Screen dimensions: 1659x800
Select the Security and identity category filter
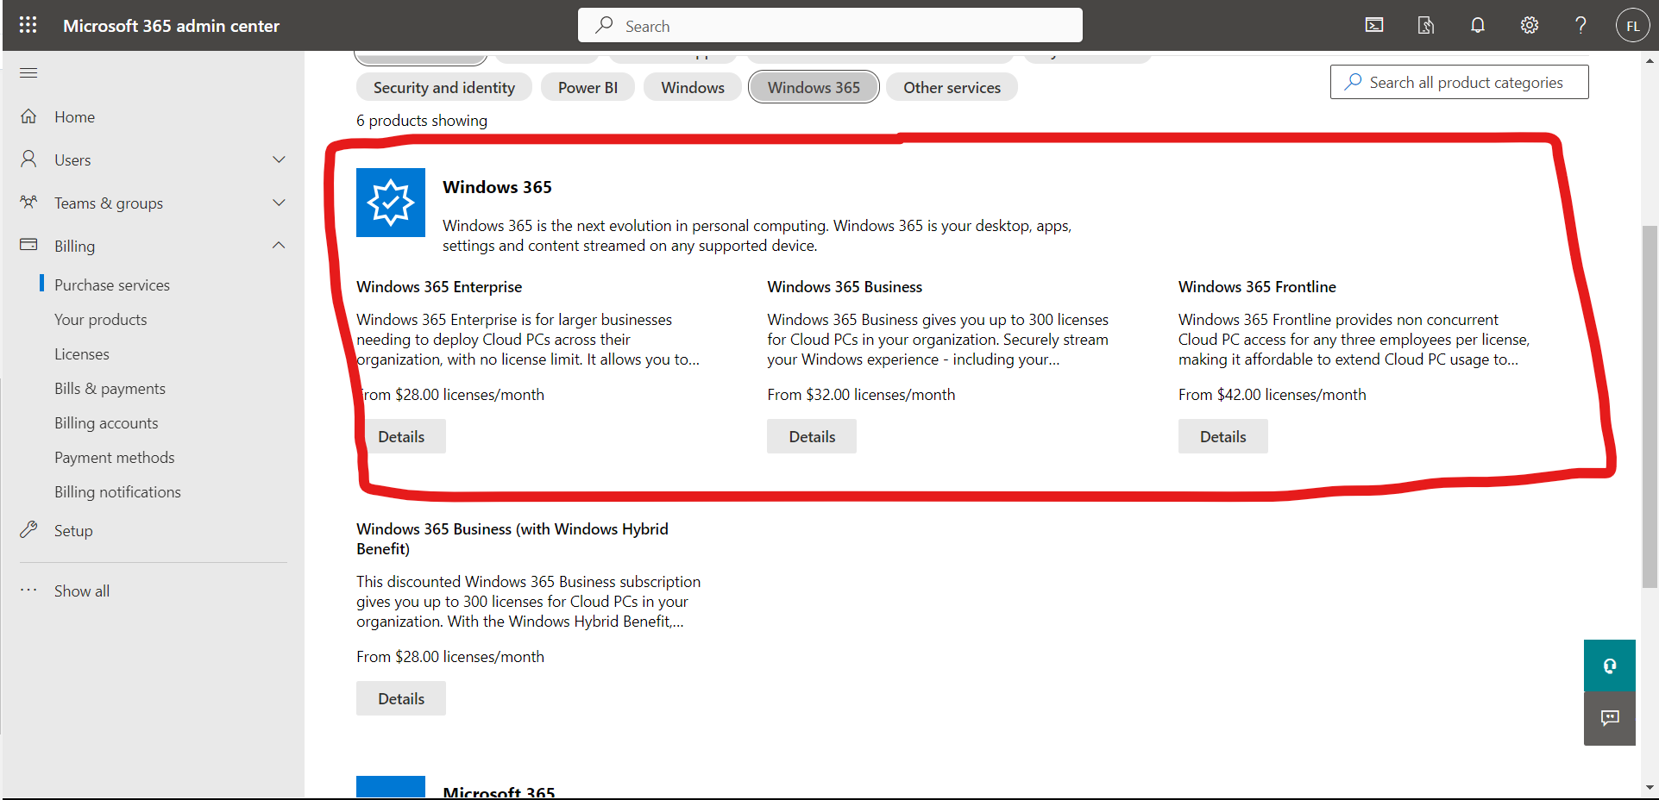coord(443,88)
